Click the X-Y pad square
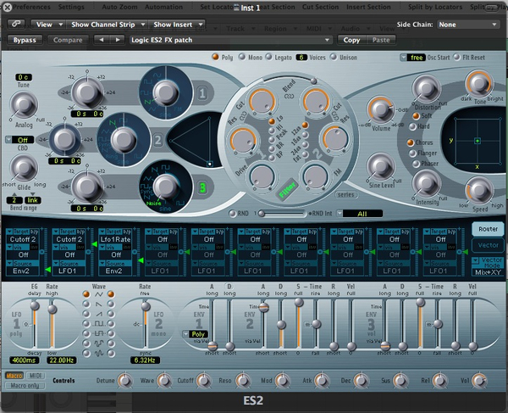Screen dimensions: 508x413 pos(477,140)
